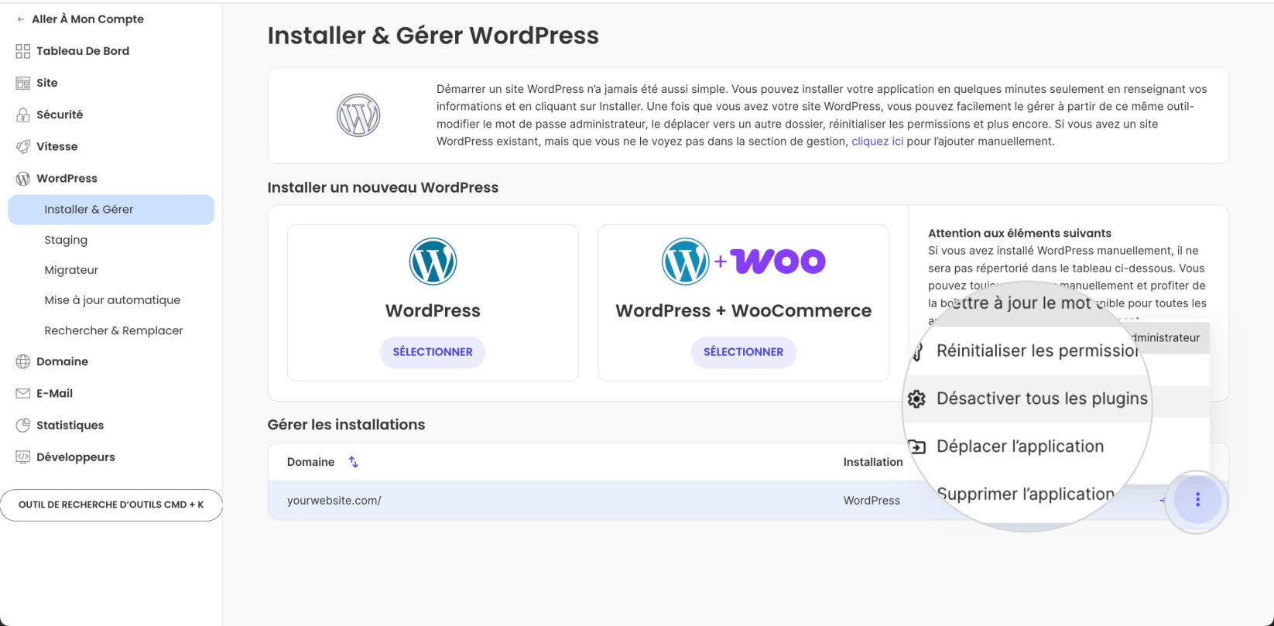The image size is (1274, 626).
Task: Click the Sécurité padlock icon
Action: point(23,115)
